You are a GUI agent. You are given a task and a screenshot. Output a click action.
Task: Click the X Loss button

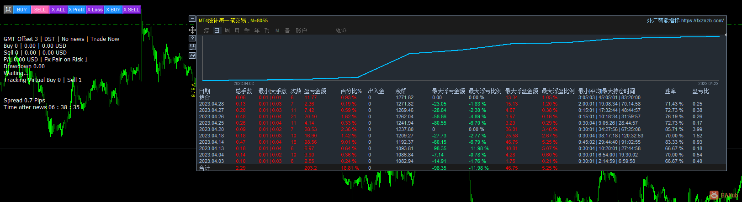click(95, 10)
